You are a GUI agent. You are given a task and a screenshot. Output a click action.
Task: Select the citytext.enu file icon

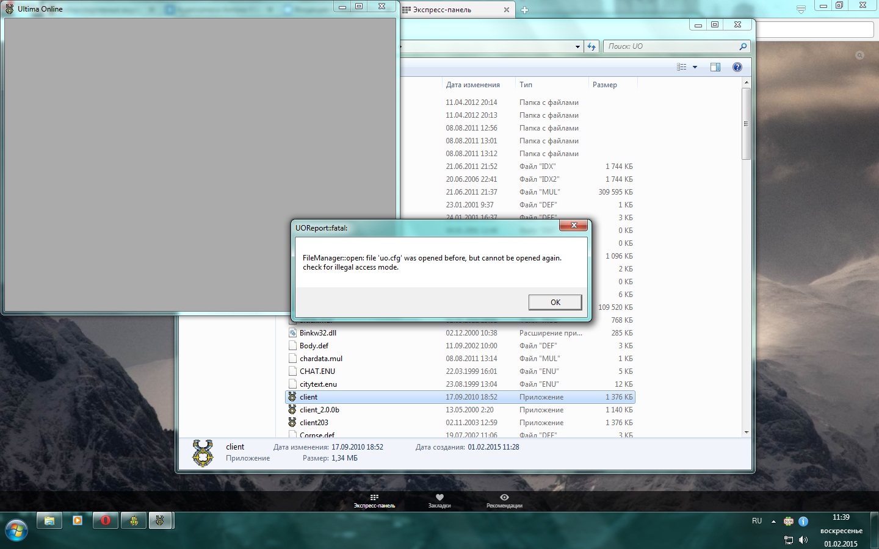[292, 384]
